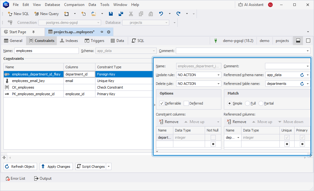The height and width of the screenshot is (191, 314).
Task: Enable the Deferred checkbox
Action: click(x=186, y=103)
